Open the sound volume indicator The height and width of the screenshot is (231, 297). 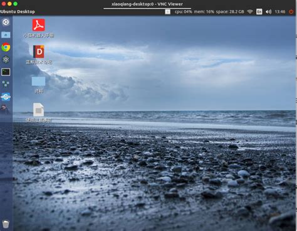point(269,12)
